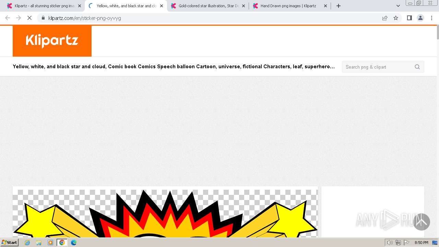Toggle the browser side panel

[409, 18]
